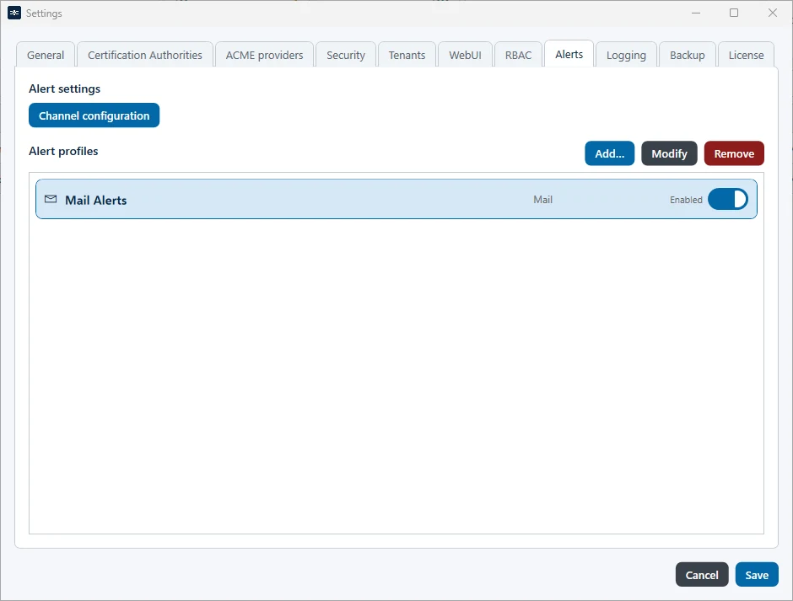Switch to the General tab
The width and height of the screenshot is (793, 601).
[x=46, y=55]
